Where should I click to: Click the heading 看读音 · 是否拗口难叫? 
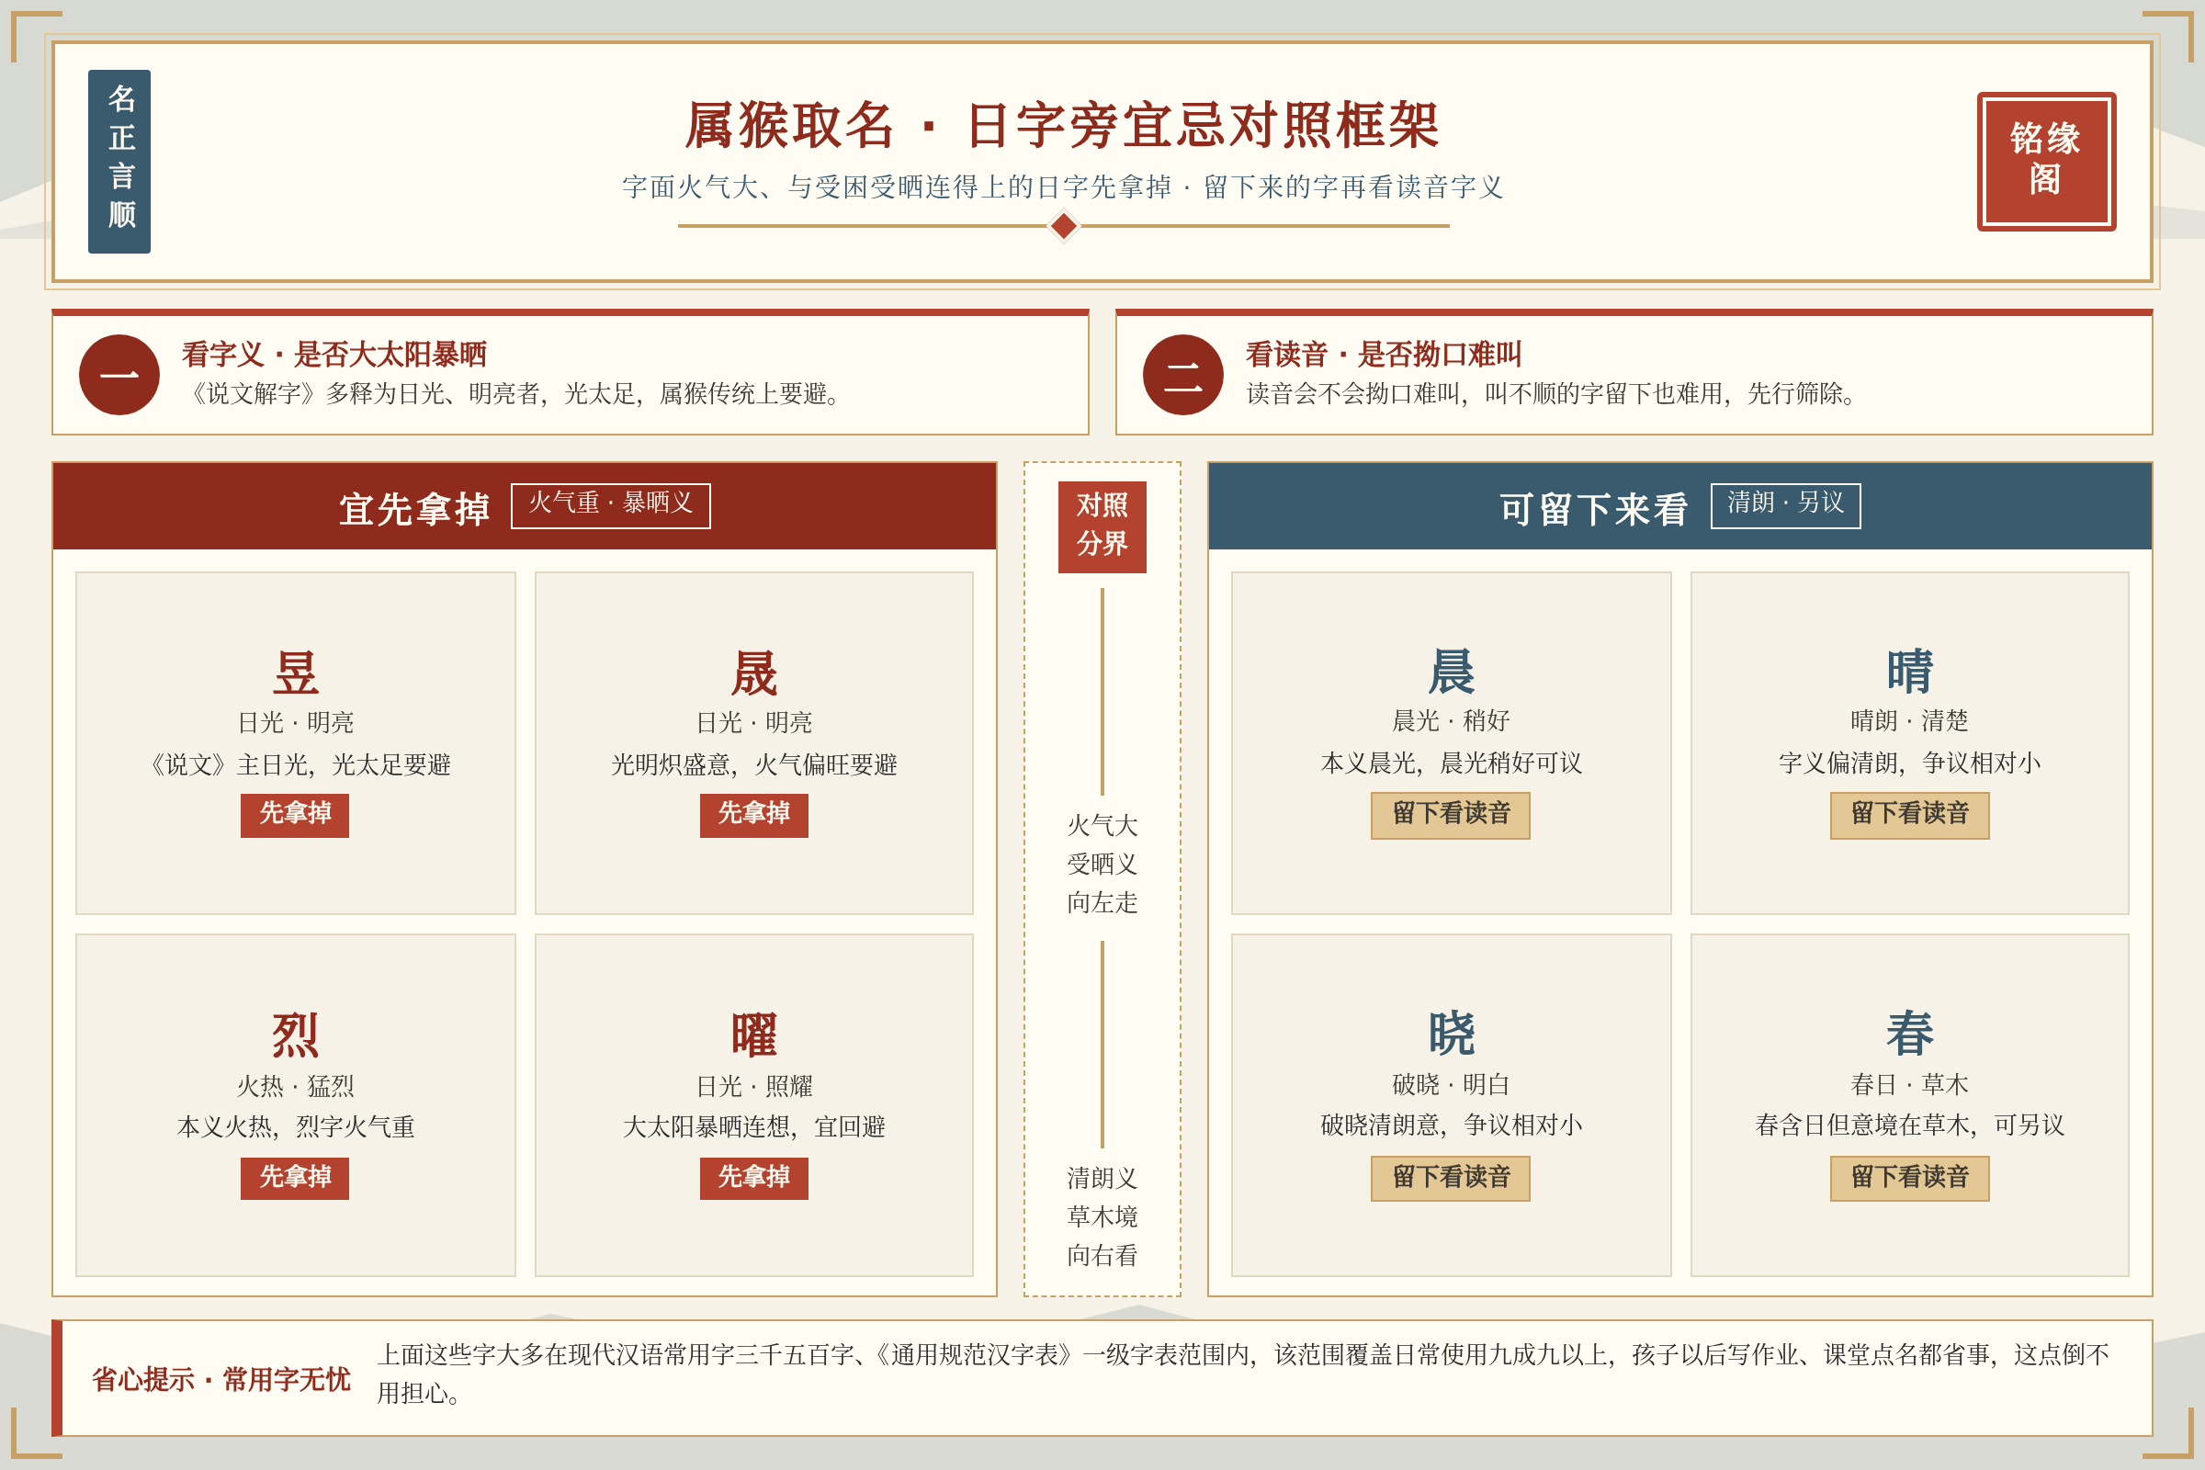(x=1383, y=355)
